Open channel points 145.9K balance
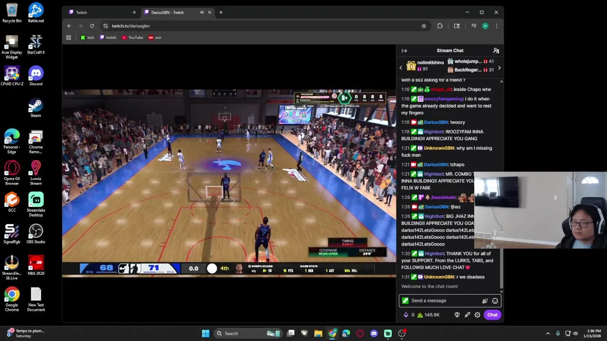This screenshot has height=341, width=607. click(428, 315)
